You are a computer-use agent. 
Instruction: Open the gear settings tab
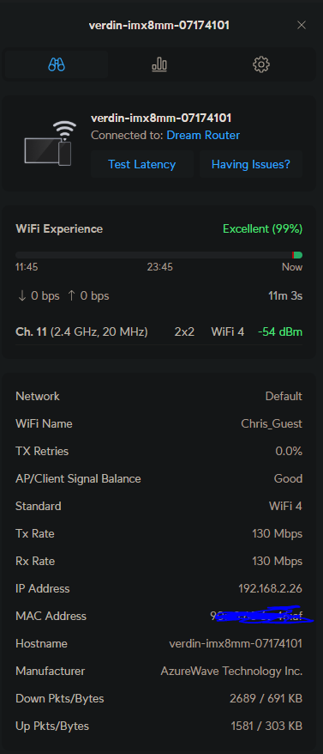click(261, 64)
